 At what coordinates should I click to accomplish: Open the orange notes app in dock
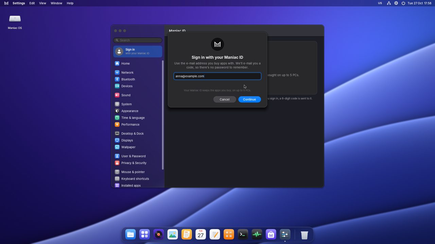tap(187, 235)
